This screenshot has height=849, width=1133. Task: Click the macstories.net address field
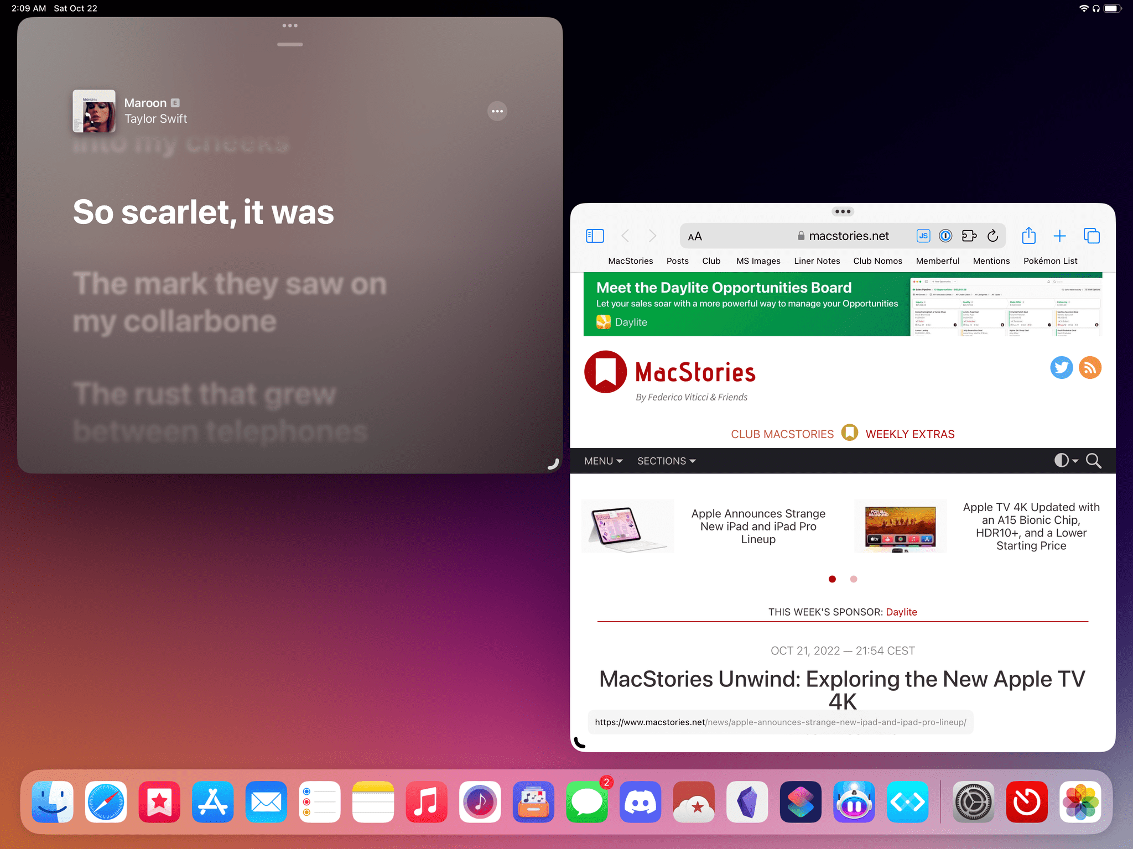coord(843,236)
